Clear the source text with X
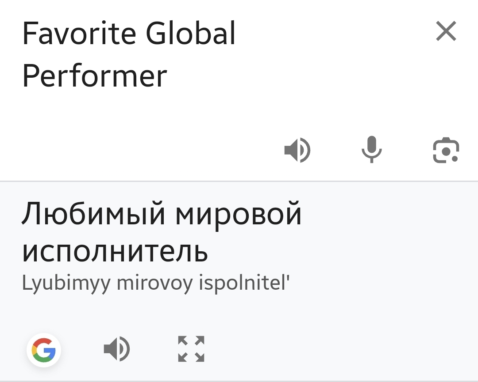Image resolution: width=478 pixels, height=382 pixels. [x=446, y=32]
